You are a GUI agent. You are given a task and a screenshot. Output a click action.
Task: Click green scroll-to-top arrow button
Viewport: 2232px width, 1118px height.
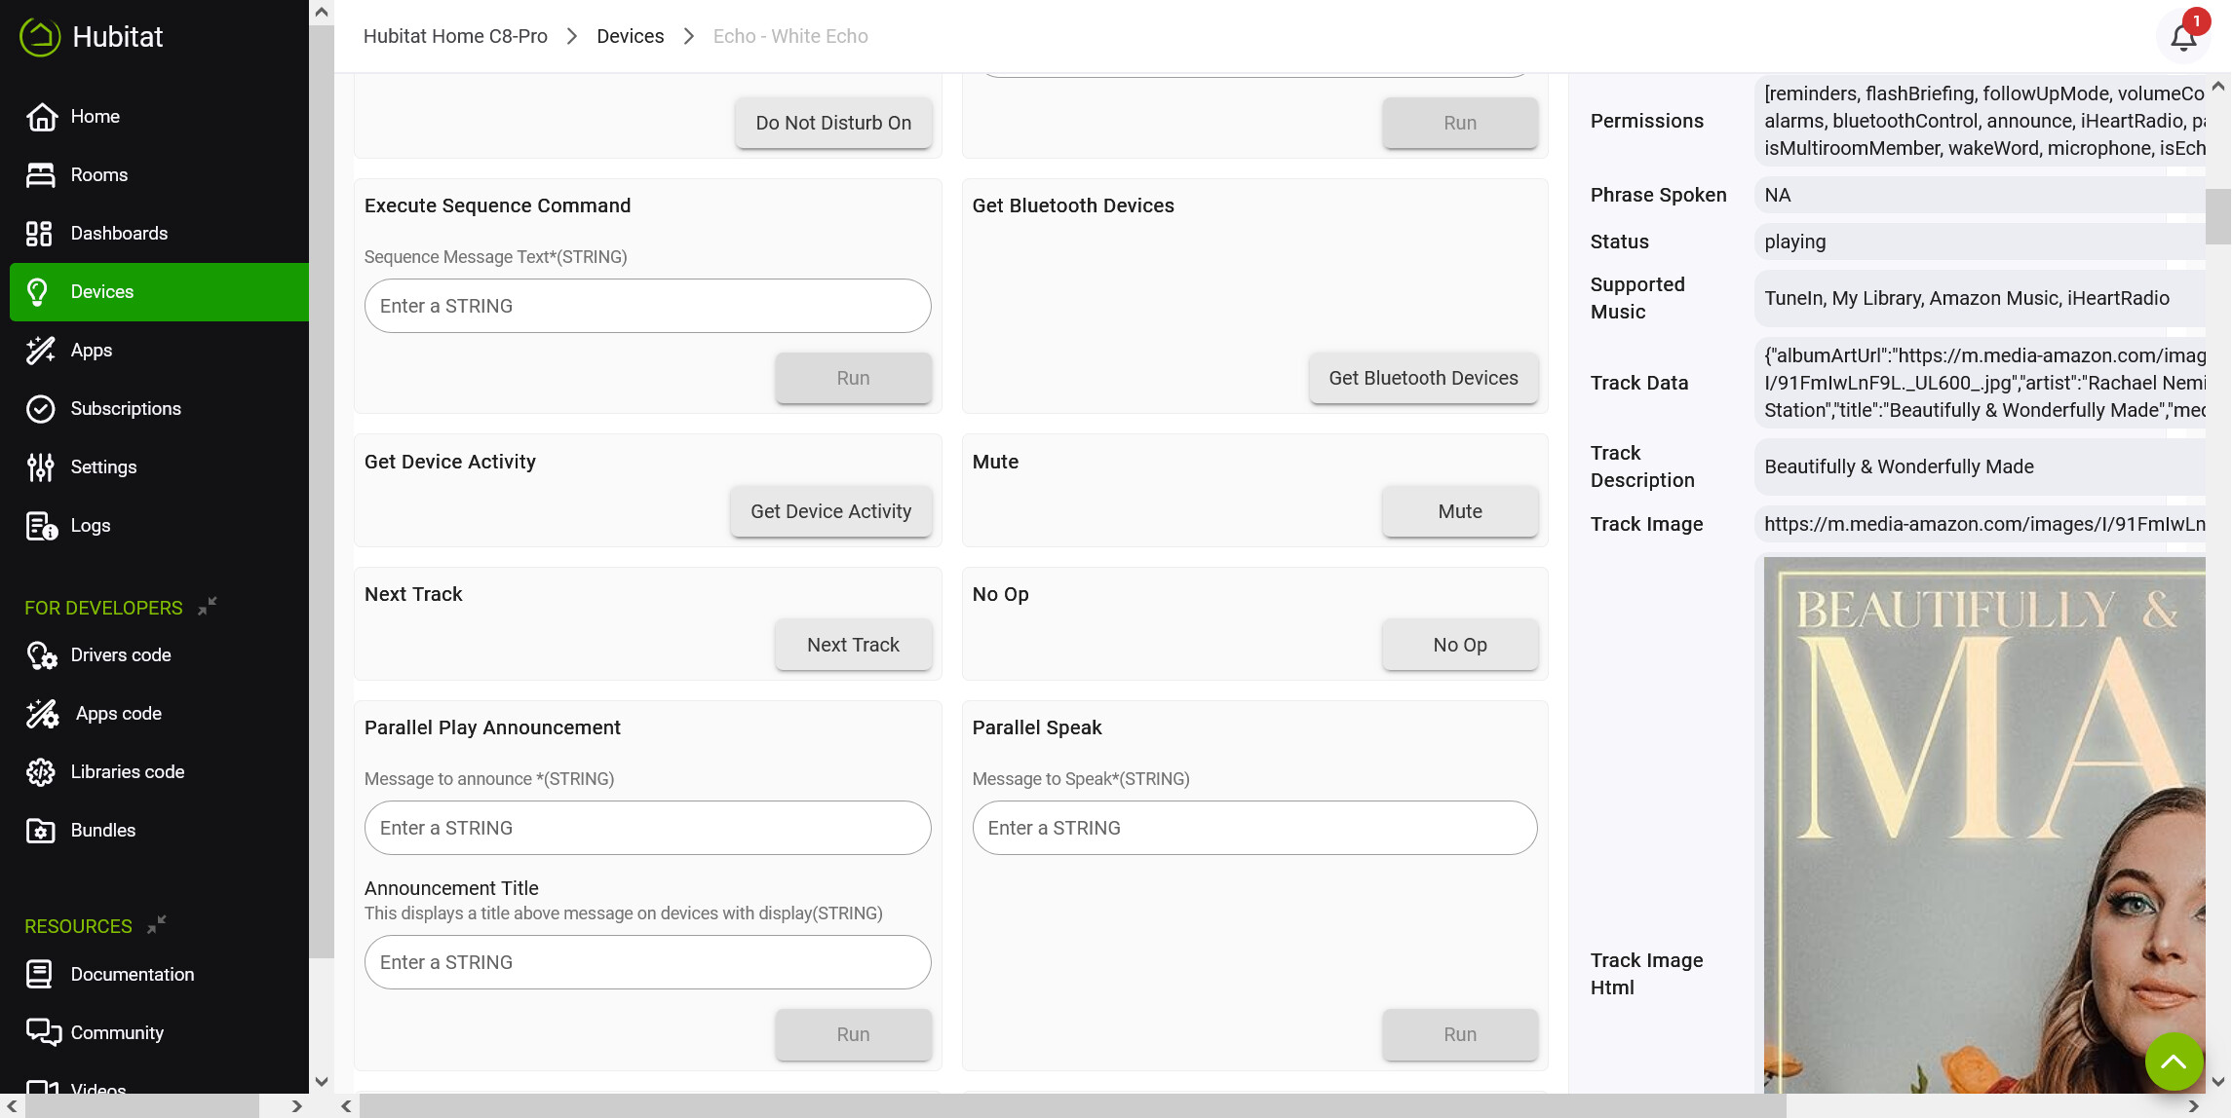[2174, 1061]
